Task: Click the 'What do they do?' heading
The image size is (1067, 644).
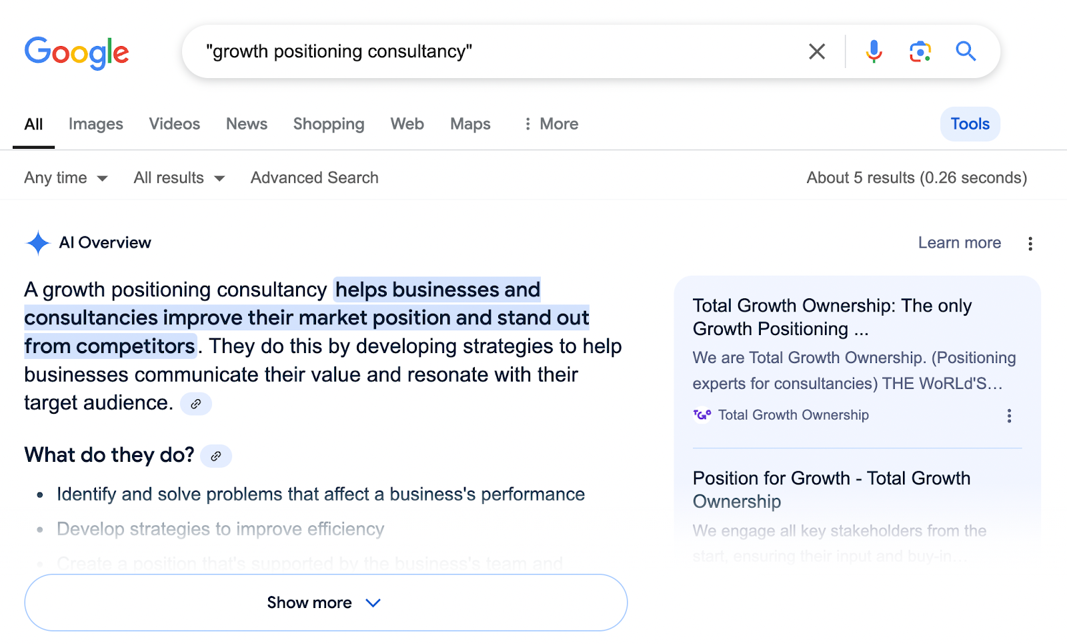Action: [109, 455]
